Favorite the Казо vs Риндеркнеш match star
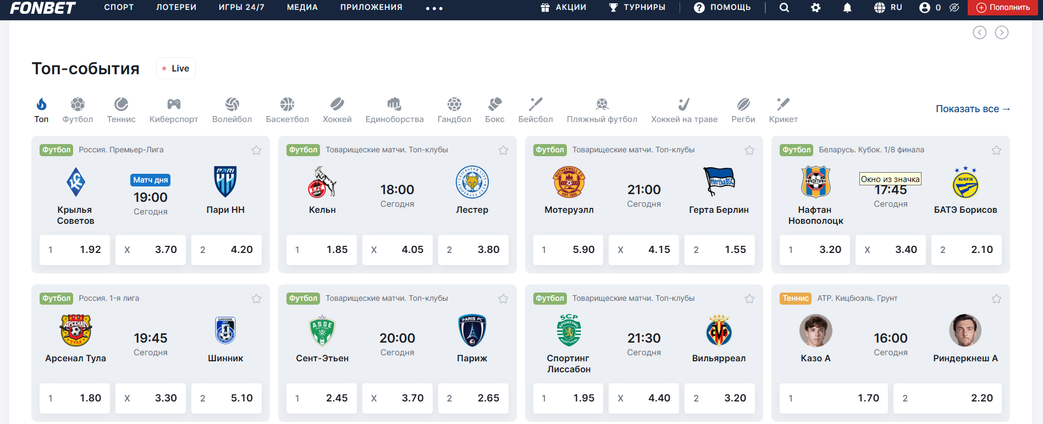 [996, 299]
